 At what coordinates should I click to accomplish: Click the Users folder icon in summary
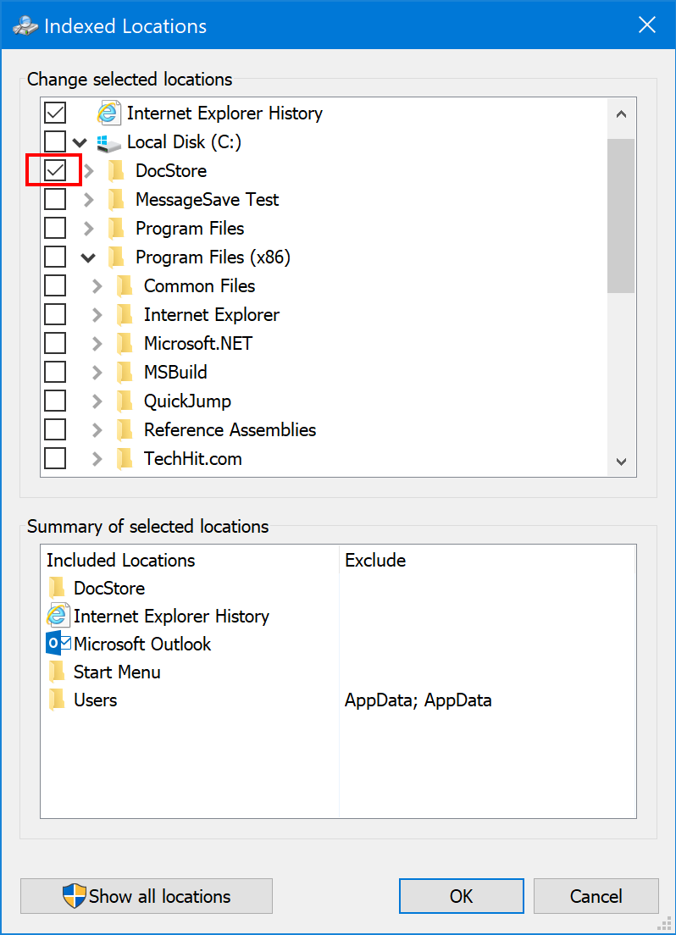click(x=58, y=700)
